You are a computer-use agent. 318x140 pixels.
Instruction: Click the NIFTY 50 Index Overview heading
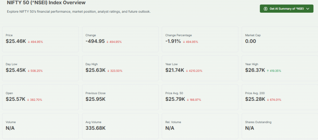tap(46, 3)
